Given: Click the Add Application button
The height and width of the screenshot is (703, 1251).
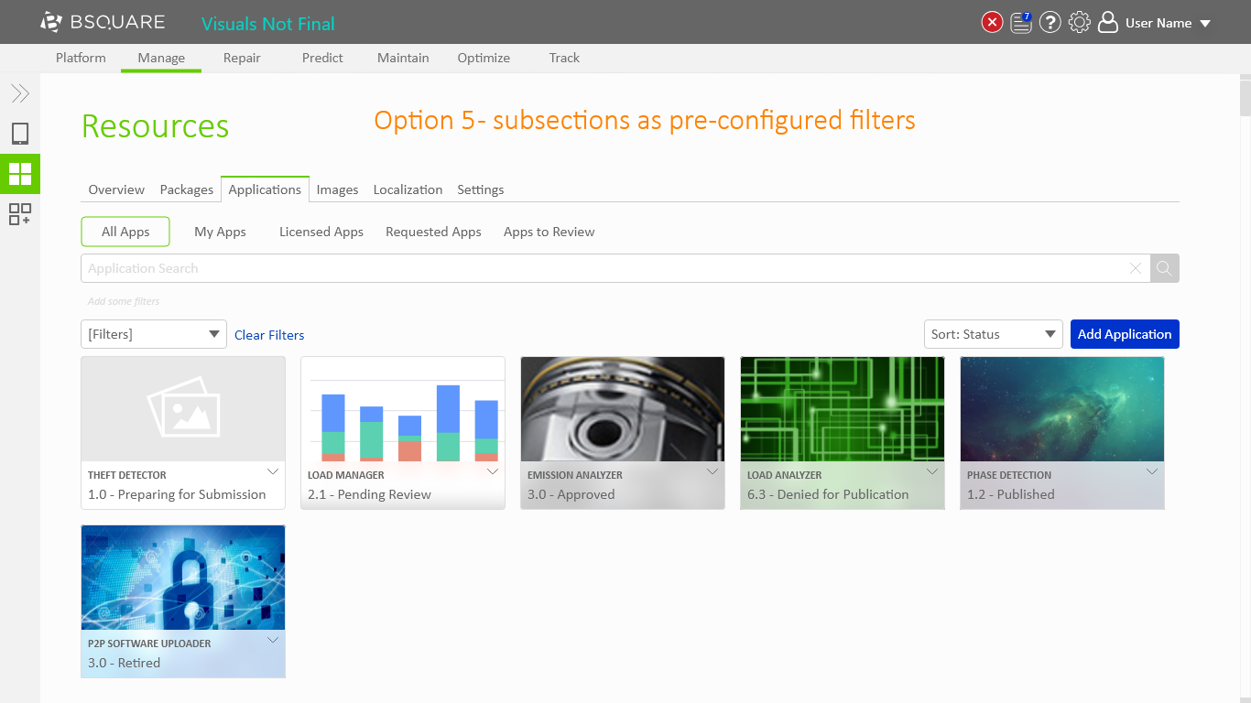Looking at the screenshot, I should 1124,334.
